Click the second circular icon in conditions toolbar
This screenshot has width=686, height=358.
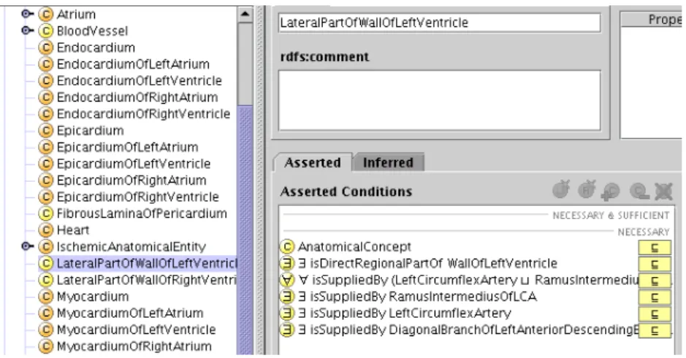point(587,191)
